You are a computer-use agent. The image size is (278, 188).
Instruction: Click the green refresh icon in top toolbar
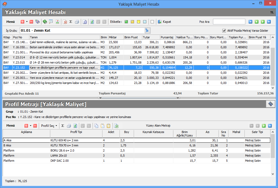(92, 22)
